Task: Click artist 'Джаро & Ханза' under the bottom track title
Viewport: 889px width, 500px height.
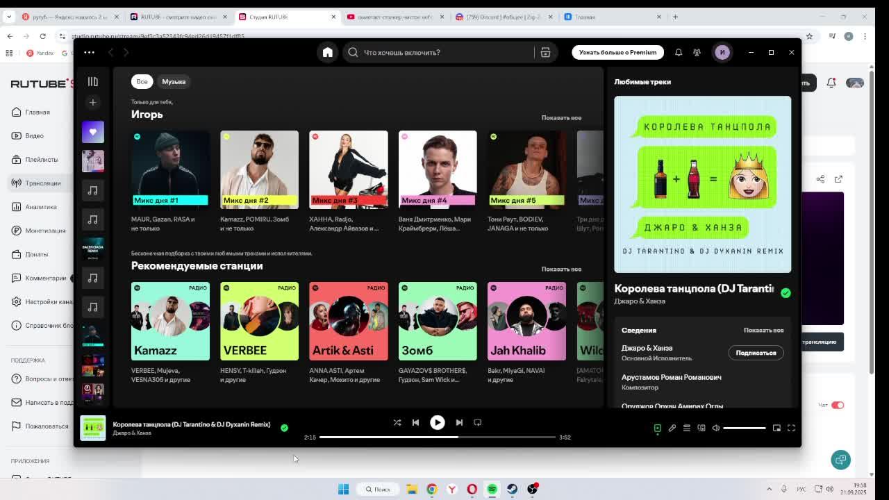Action: point(132,433)
